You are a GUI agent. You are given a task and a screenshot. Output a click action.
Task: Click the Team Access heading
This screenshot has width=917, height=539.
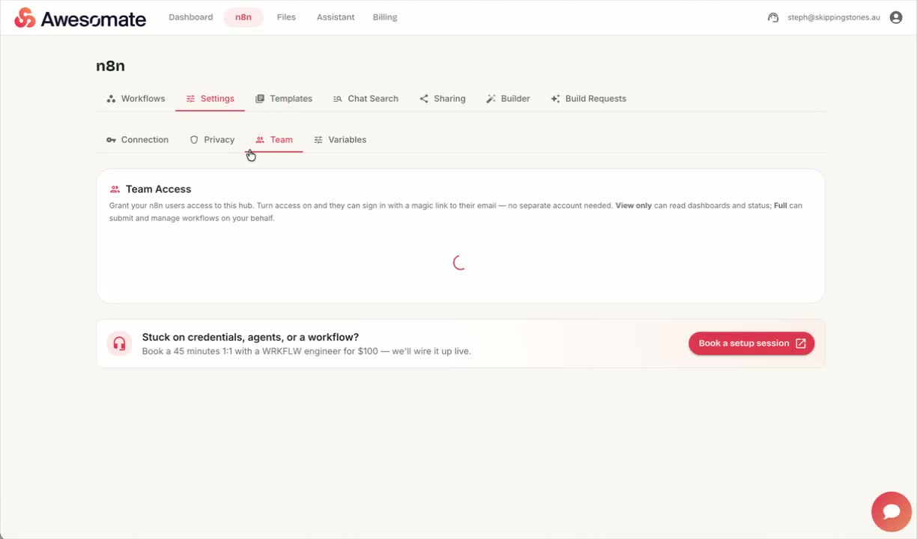(x=159, y=189)
